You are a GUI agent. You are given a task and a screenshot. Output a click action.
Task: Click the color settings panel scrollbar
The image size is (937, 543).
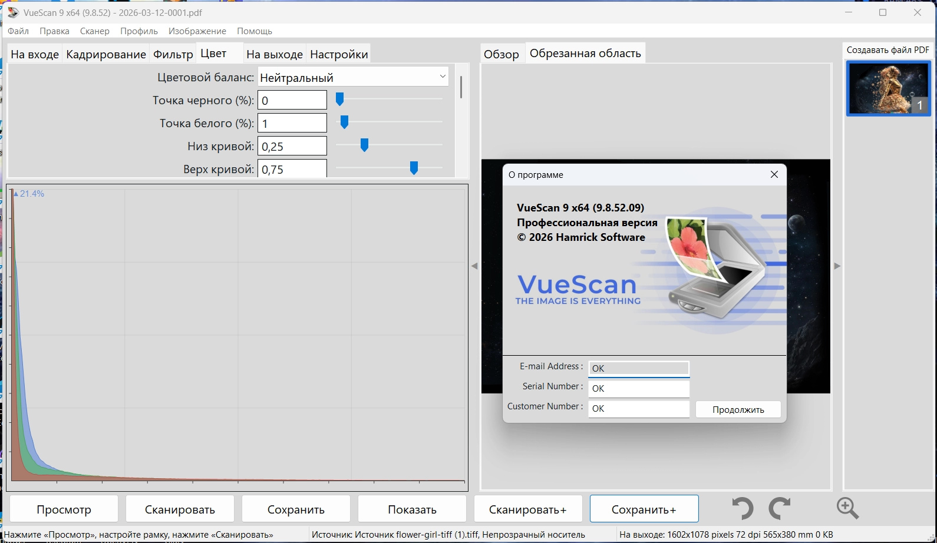tap(461, 87)
